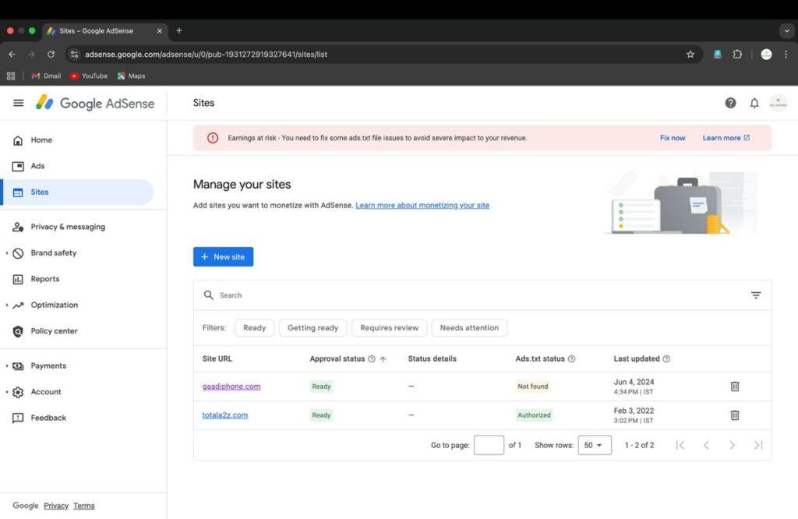The width and height of the screenshot is (798, 519).
Task: Open the table filter icon beside the search field
Action: coord(756,295)
